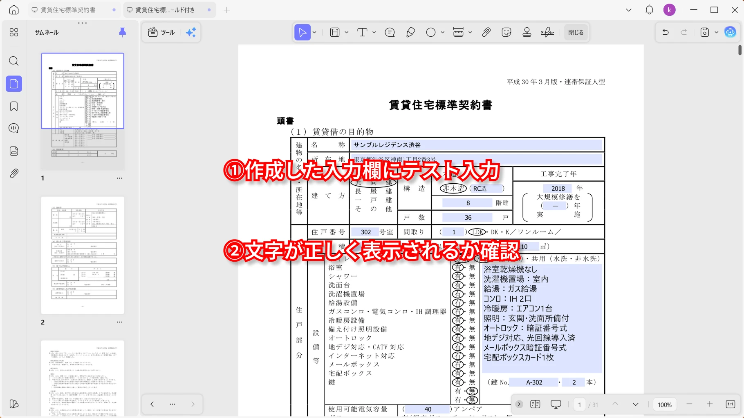Screen dimensions: 744x418
Task: Click the AI sparkle icon next to ツール
Action: [x=191, y=32]
